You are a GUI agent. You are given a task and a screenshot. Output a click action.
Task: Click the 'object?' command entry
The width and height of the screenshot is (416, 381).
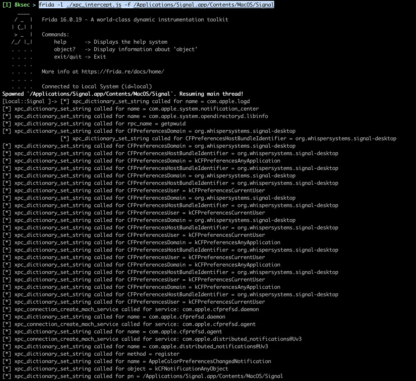coord(64,49)
